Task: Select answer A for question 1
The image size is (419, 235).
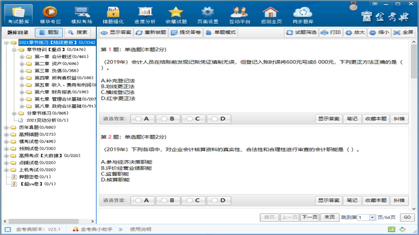Action: pos(143,119)
